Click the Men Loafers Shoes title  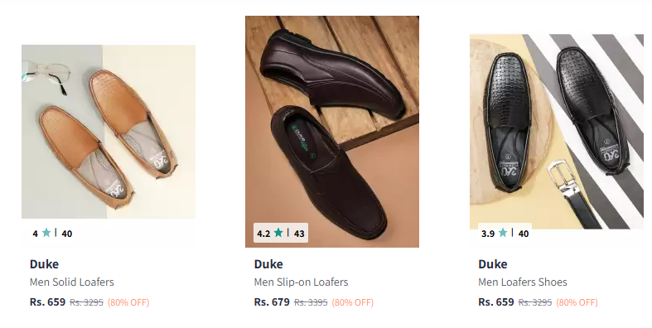click(x=523, y=282)
